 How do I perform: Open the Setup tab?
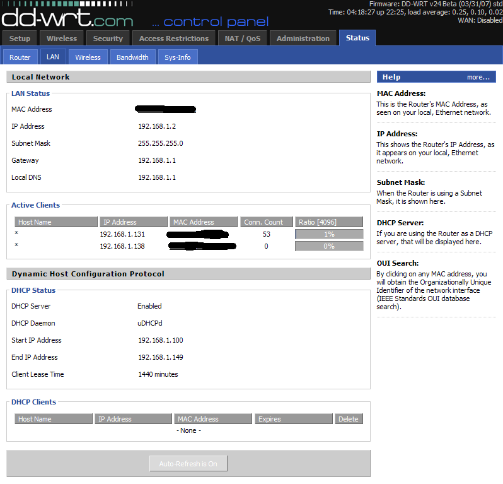(20, 38)
